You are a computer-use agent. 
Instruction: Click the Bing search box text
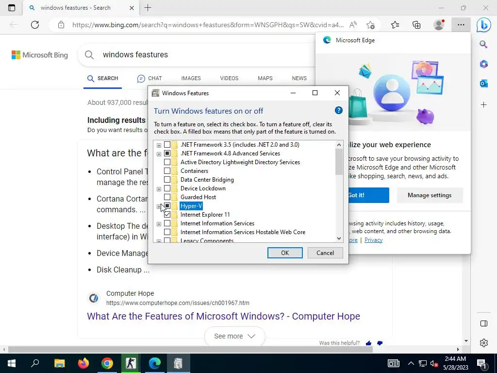pos(135,54)
